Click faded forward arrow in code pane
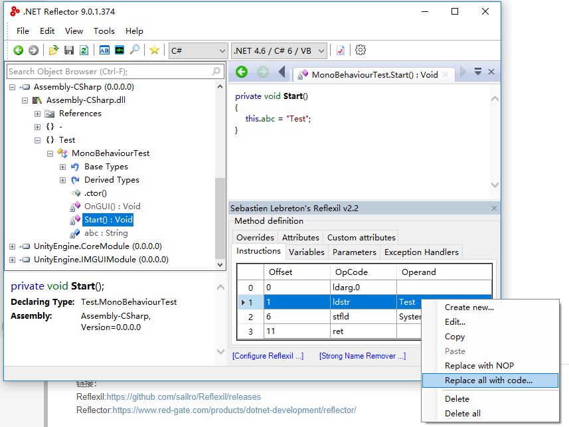 (x=263, y=72)
